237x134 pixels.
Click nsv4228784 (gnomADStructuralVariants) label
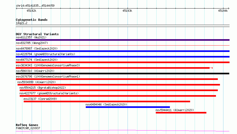46,54
